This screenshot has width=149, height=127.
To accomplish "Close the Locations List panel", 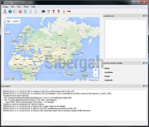I will (x=147, y=16).
